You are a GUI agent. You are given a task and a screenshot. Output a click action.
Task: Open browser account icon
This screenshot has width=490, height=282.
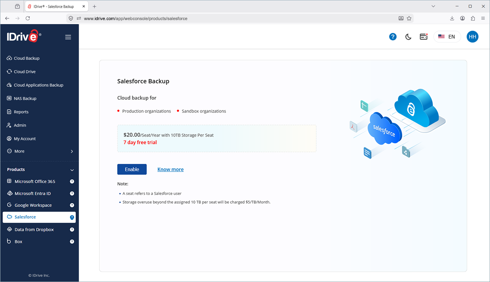[462, 18]
